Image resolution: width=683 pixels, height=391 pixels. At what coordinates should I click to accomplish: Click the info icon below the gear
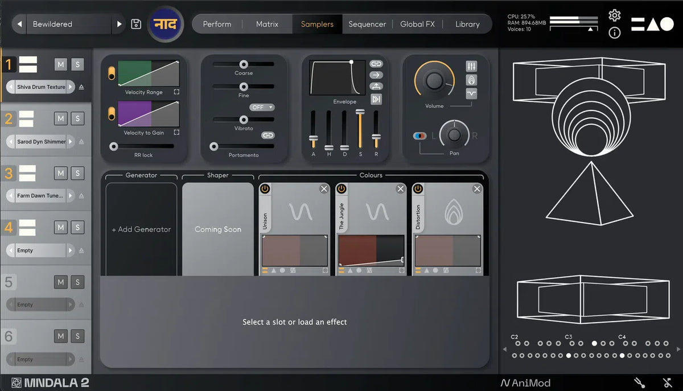pos(614,32)
